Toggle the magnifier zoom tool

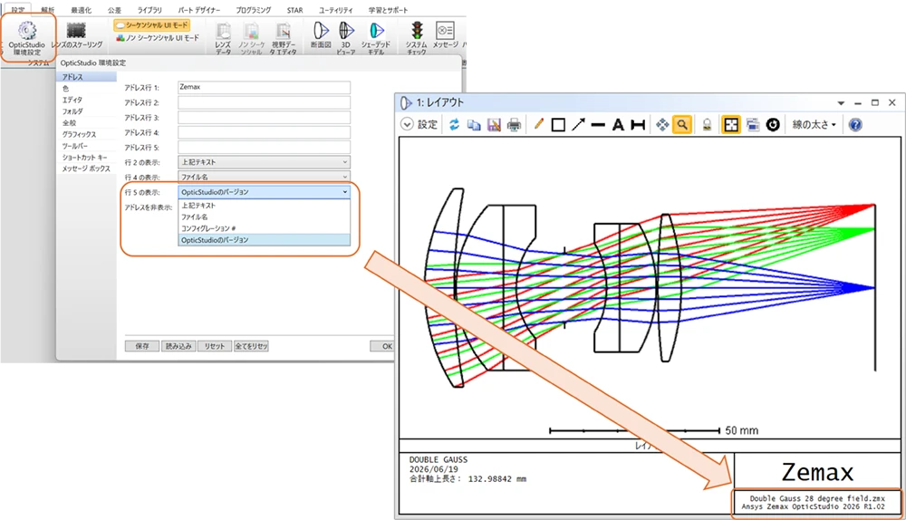(x=682, y=124)
